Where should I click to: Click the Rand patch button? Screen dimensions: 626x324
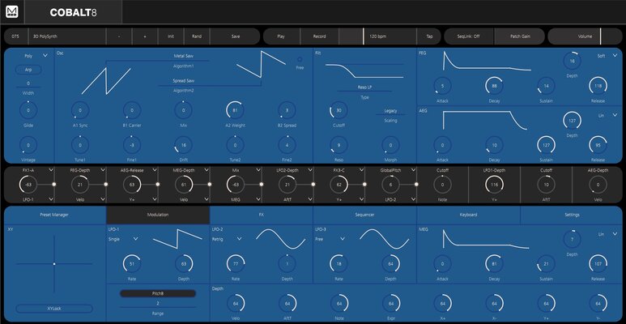197,36
